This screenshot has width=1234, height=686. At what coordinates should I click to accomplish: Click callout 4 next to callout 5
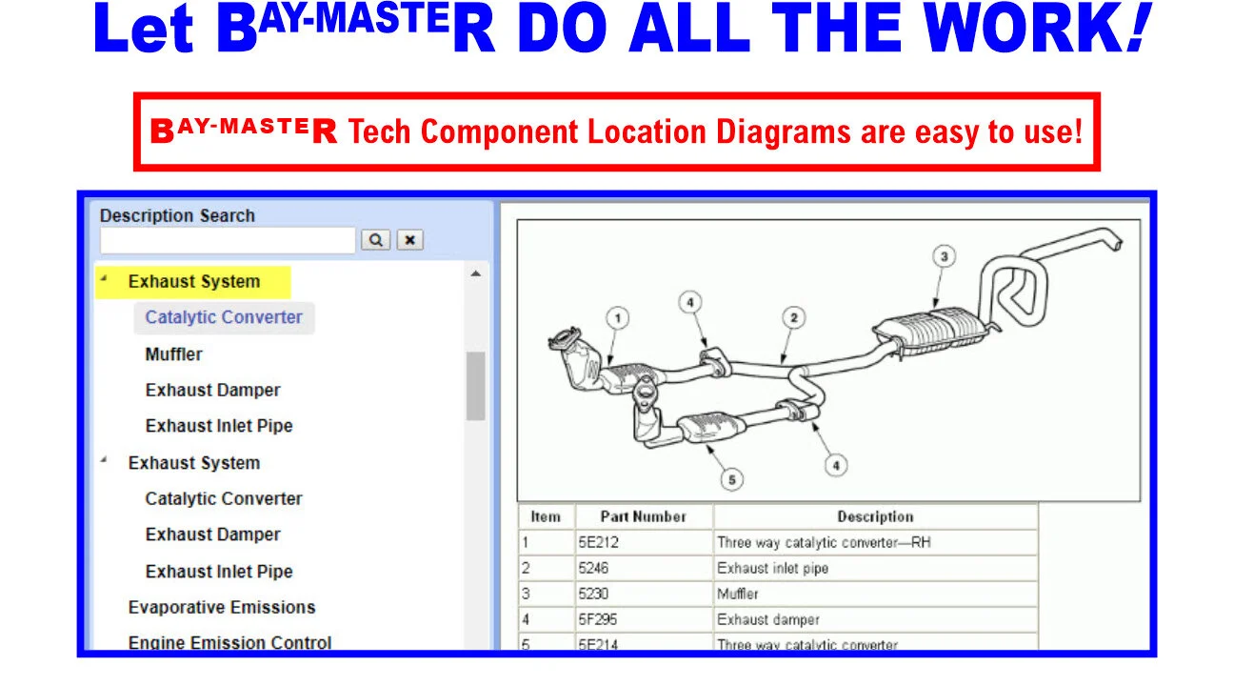click(x=835, y=465)
